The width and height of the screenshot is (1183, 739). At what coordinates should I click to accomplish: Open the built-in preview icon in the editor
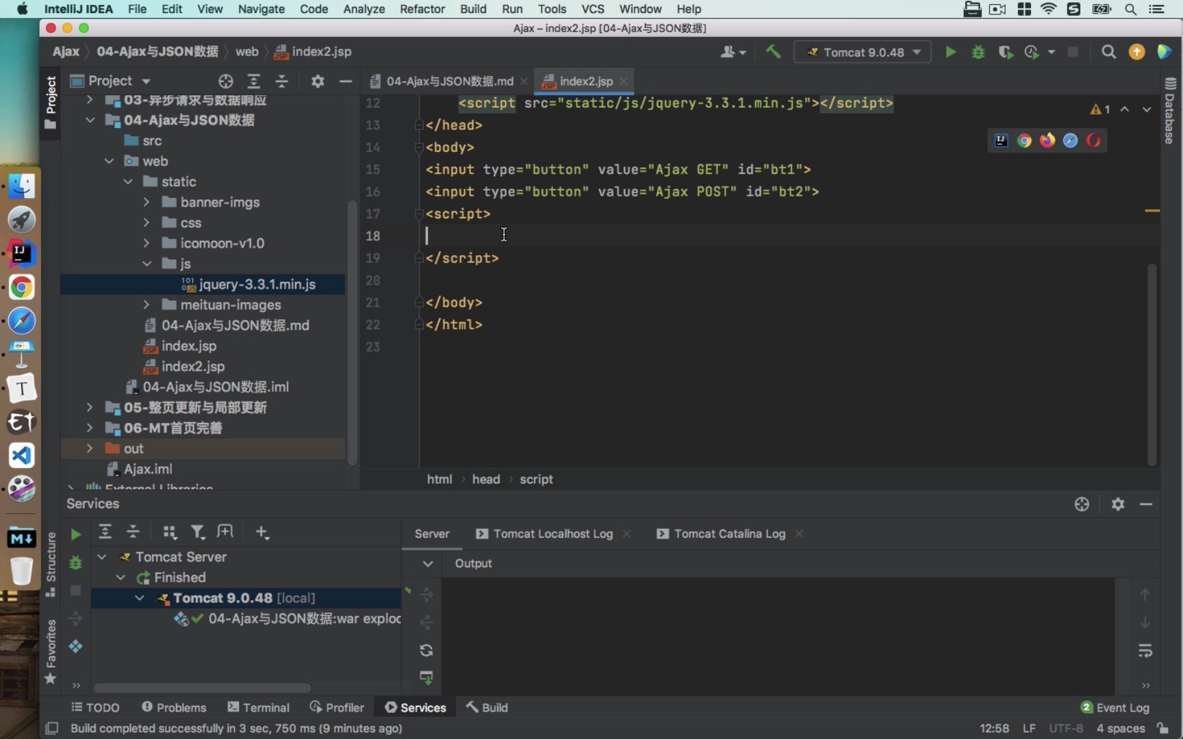click(x=1001, y=141)
